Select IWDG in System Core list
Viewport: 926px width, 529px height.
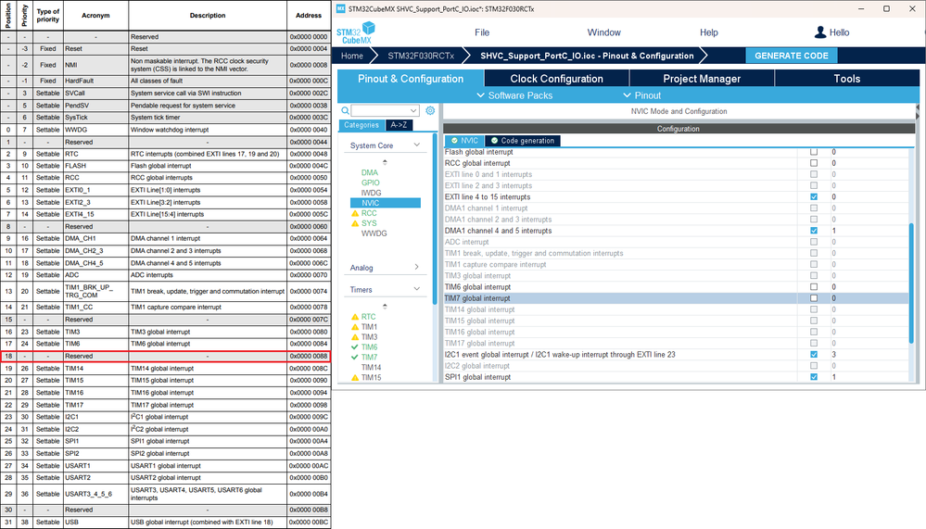coord(371,193)
